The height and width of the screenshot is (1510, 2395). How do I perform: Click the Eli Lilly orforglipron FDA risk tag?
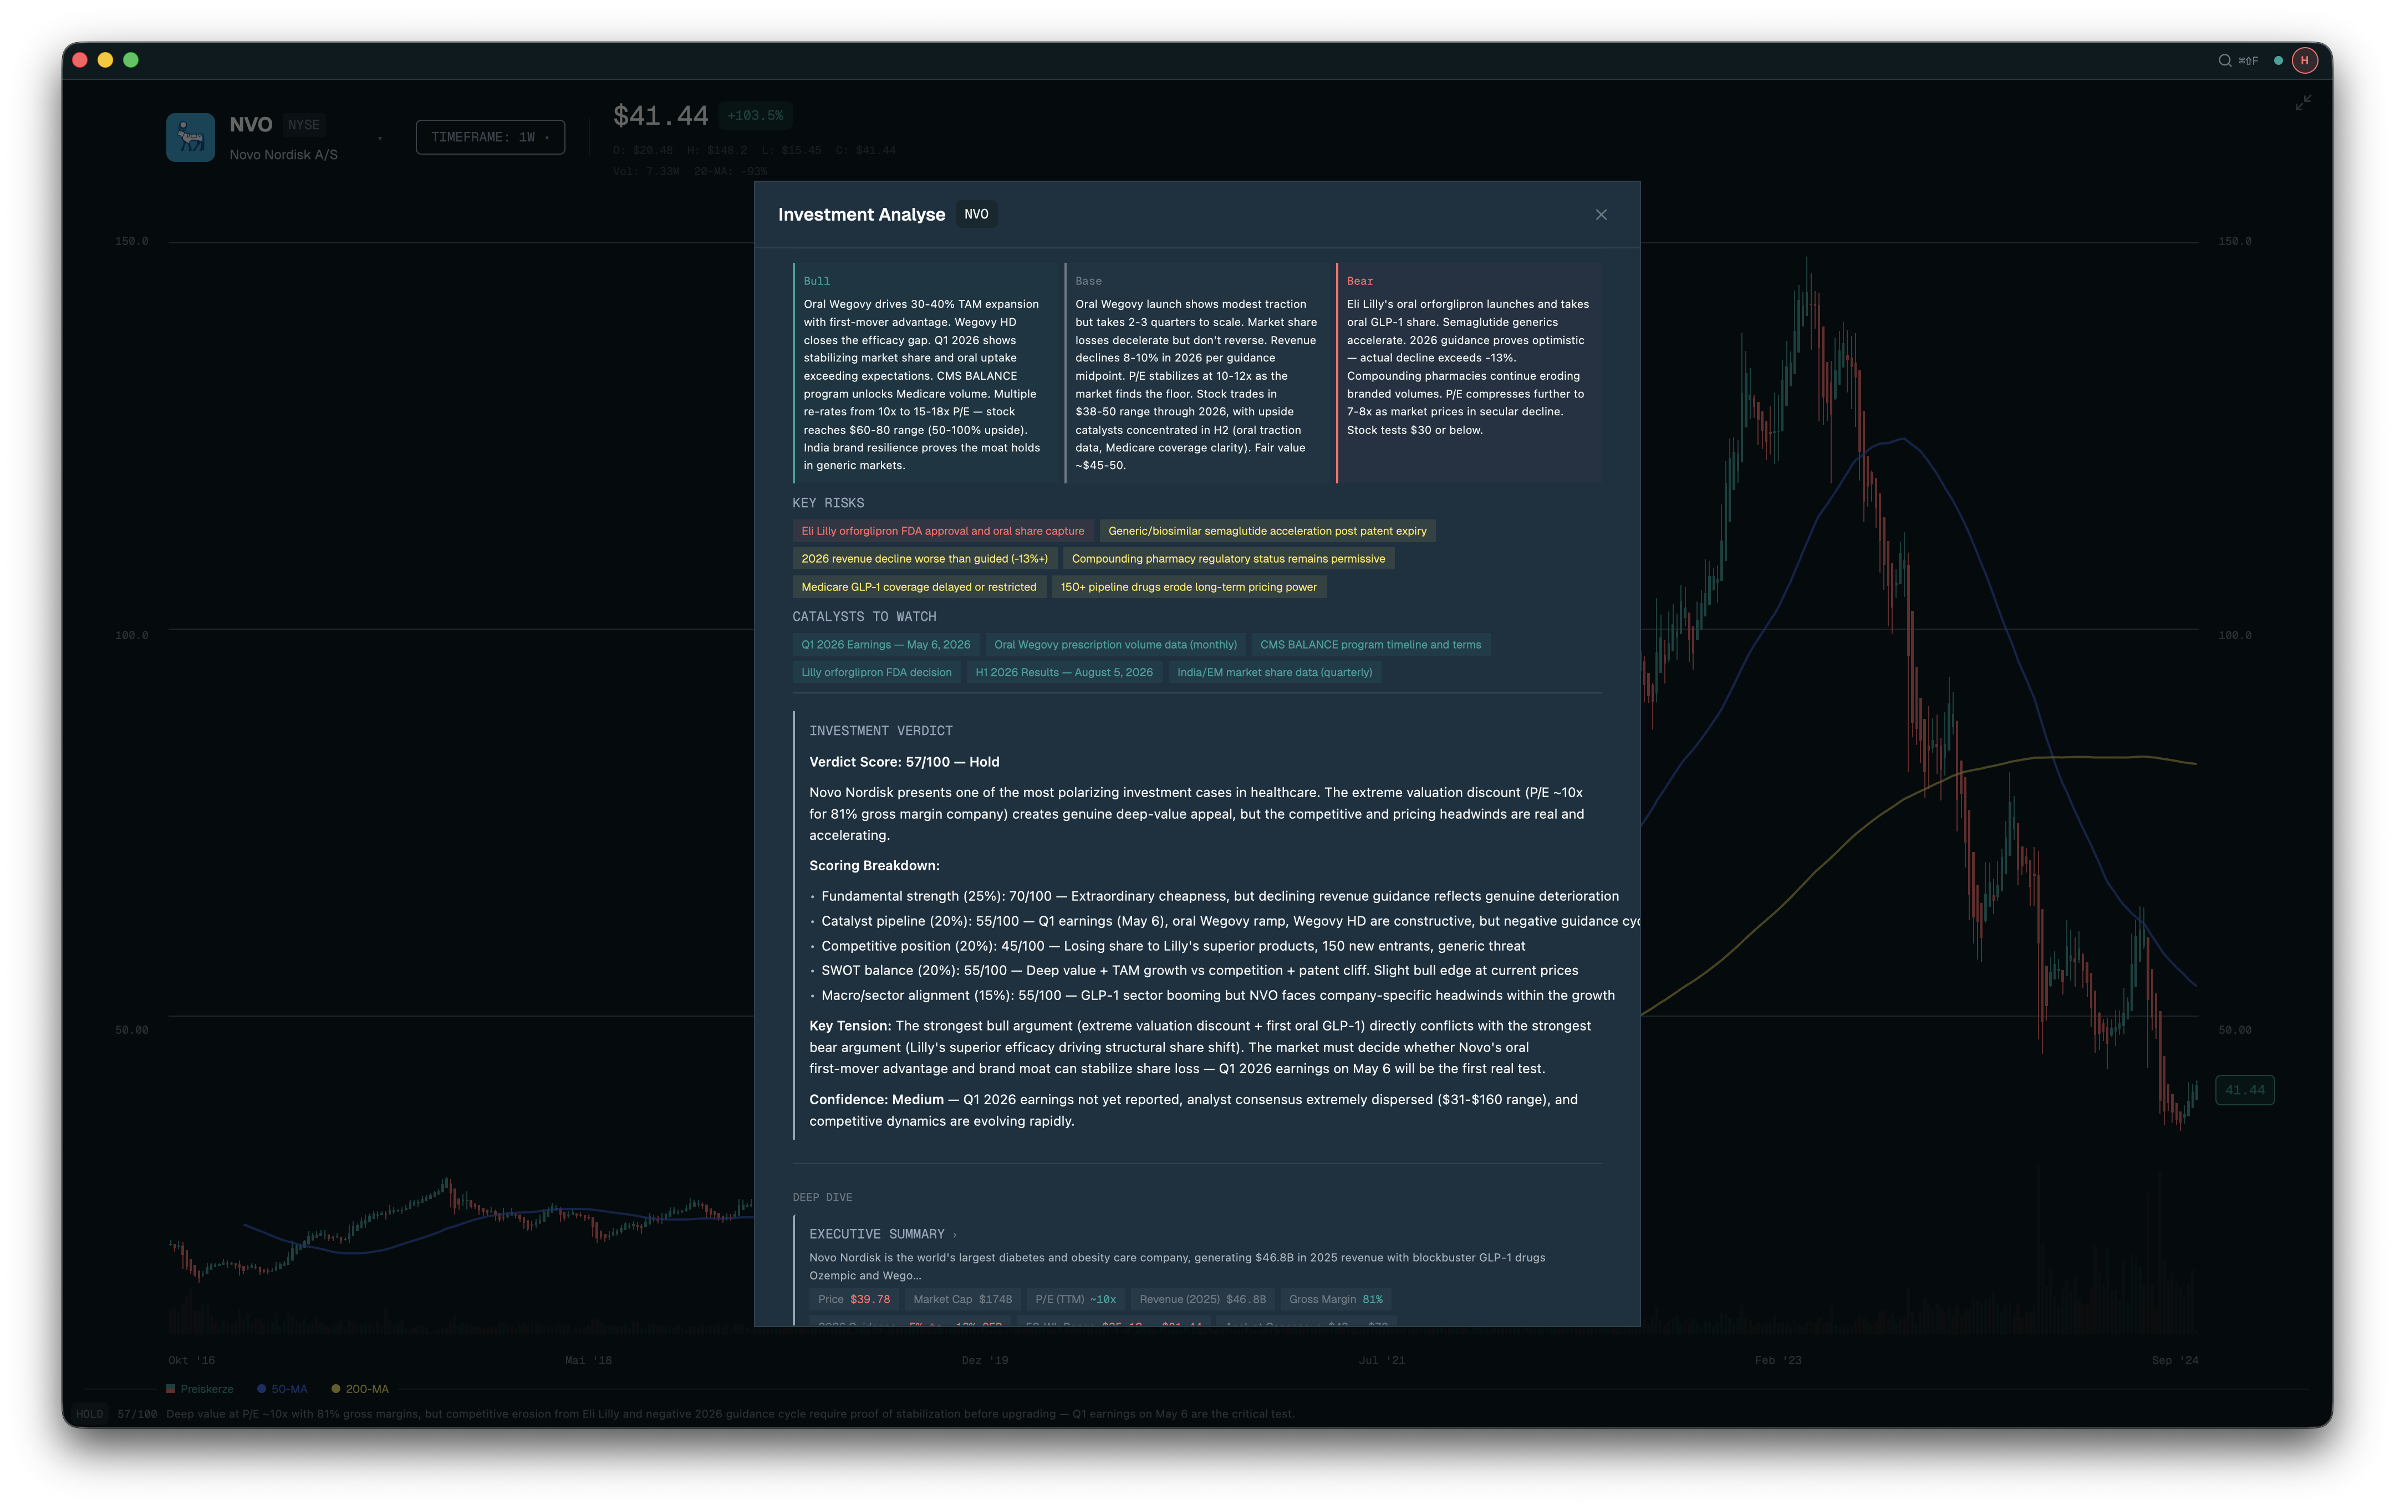point(943,530)
